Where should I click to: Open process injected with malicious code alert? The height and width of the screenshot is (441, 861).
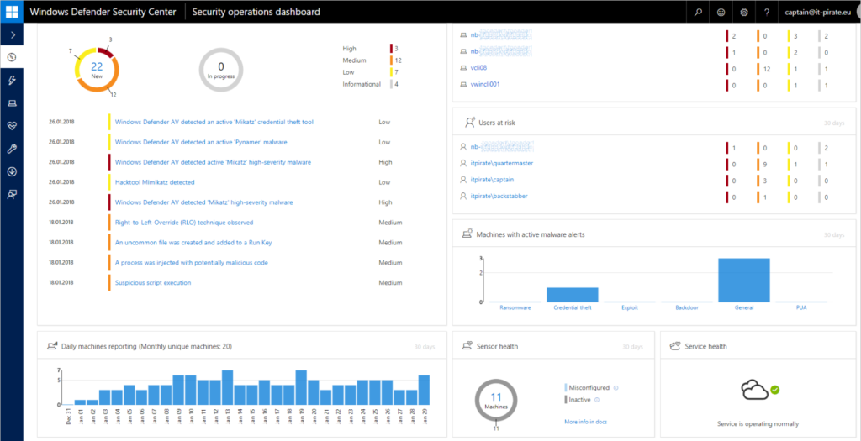(191, 263)
